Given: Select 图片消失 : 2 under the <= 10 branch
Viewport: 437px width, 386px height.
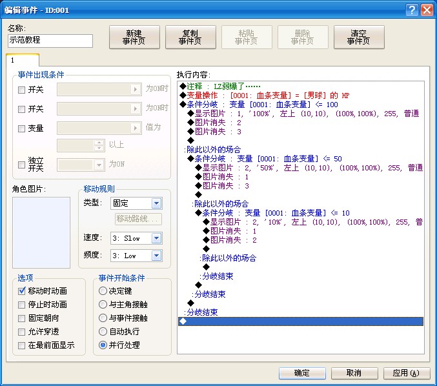Looking at the screenshot, I should (x=300, y=240).
